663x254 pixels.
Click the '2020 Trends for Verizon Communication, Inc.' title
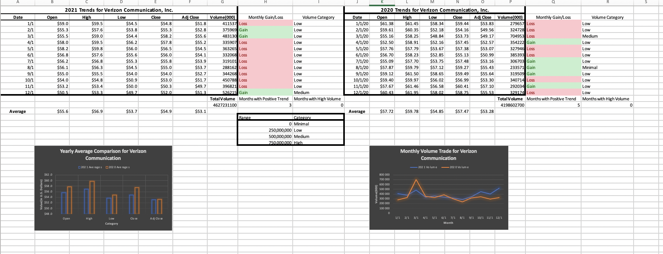coord(435,10)
